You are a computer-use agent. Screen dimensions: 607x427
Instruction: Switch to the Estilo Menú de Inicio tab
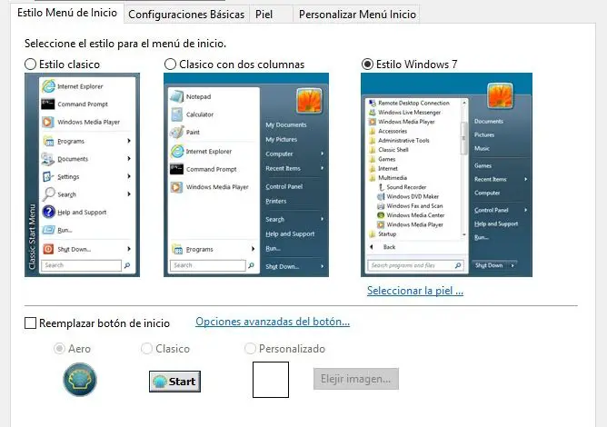pyautogui.click(x=67, y=13)
